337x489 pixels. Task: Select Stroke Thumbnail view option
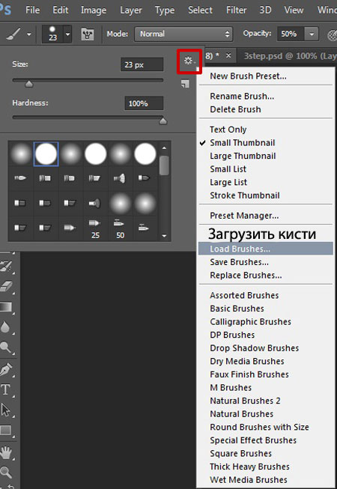244,195
